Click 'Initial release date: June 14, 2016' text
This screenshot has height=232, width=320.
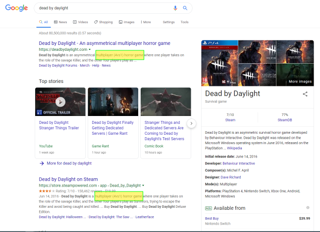(x=231, y=156)
